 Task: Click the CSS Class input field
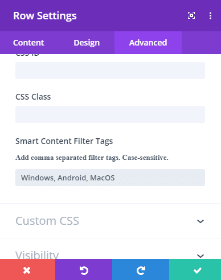(110, 114)
